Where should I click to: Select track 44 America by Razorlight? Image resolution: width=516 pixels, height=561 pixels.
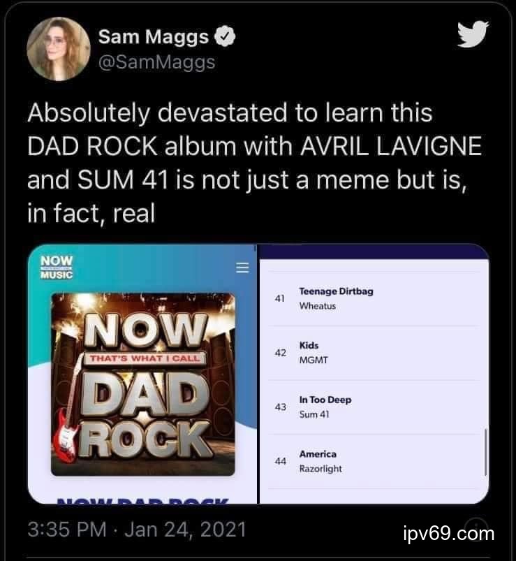374,461
